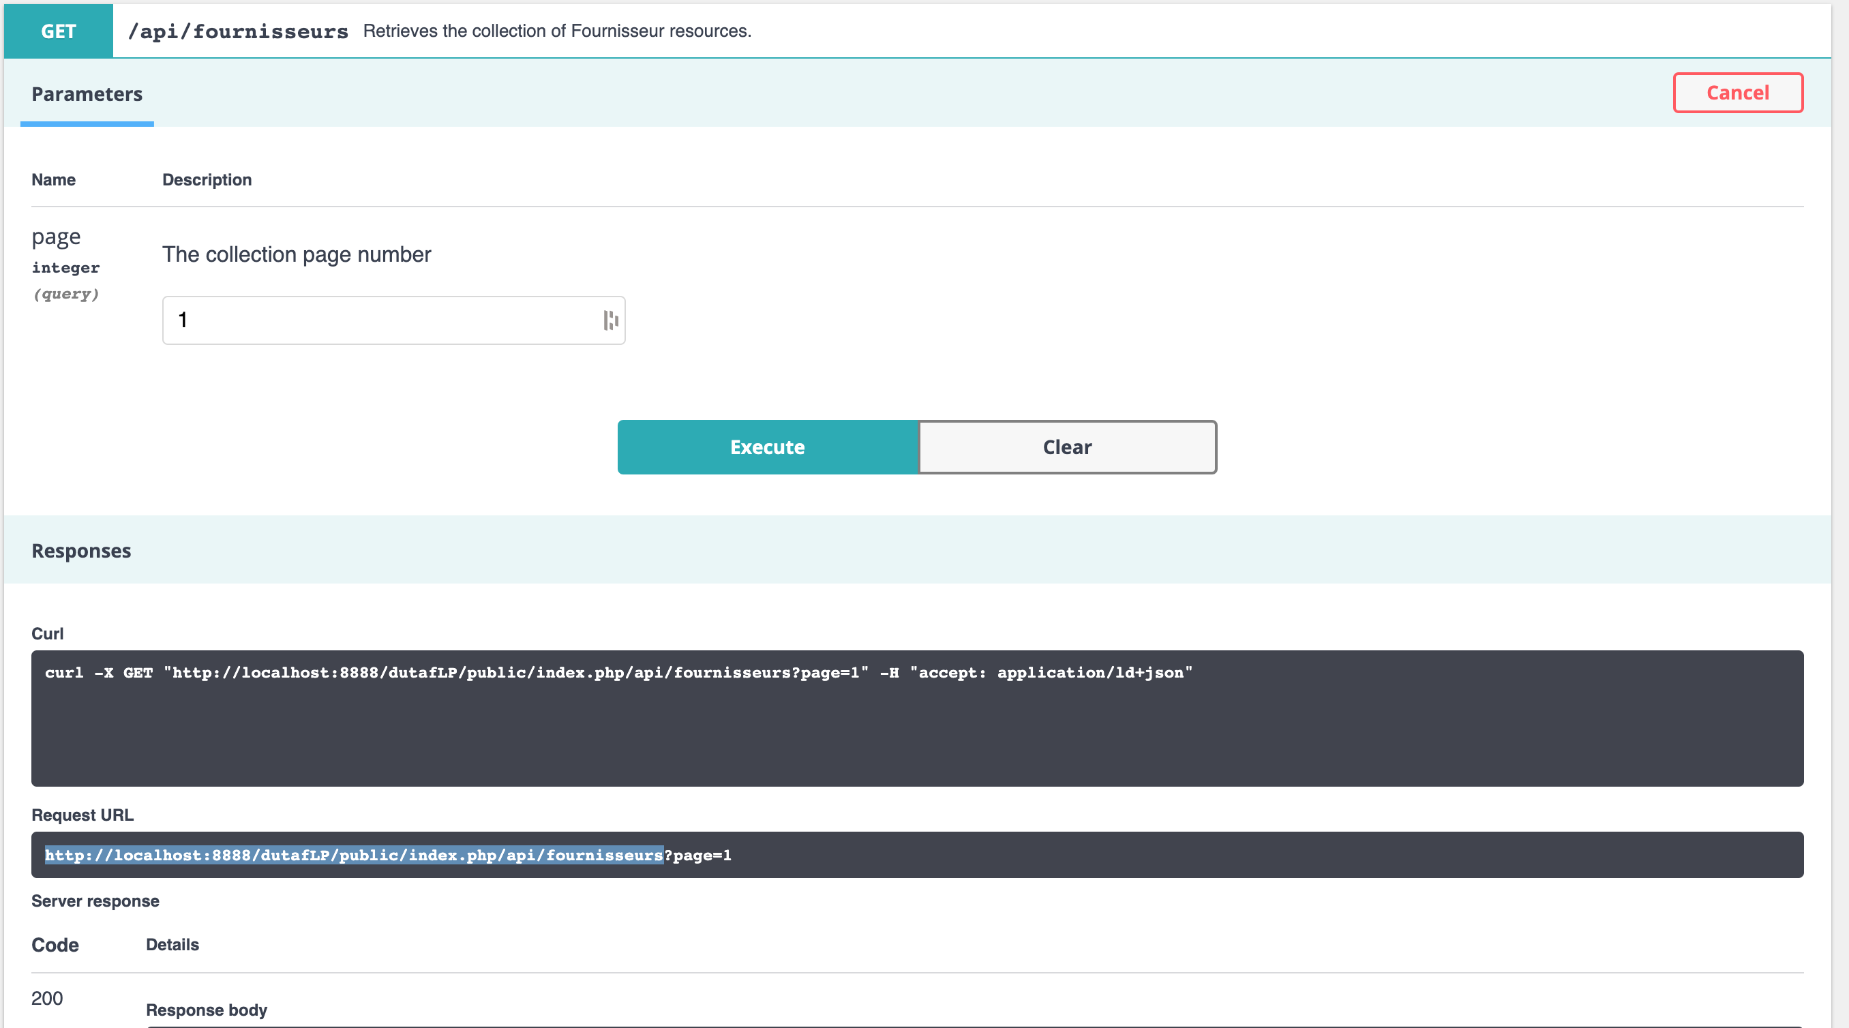The height and width of the screenshot is (1028, 1849).
Task: Click the Response body label
Action: pyautogui.click(x=207, y=1010)
